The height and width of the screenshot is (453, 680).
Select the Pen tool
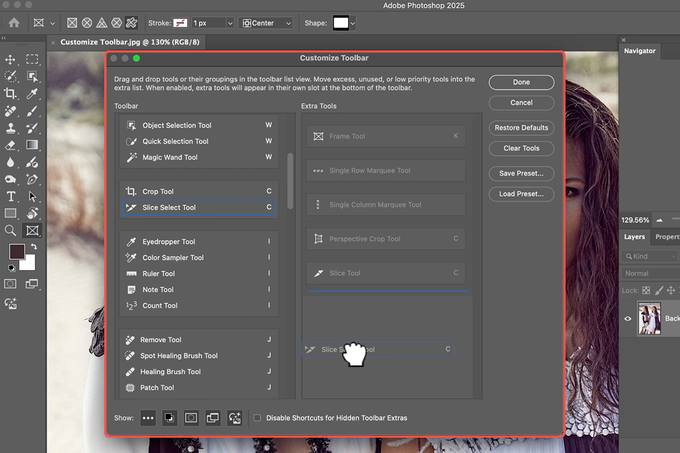(32, 180)
